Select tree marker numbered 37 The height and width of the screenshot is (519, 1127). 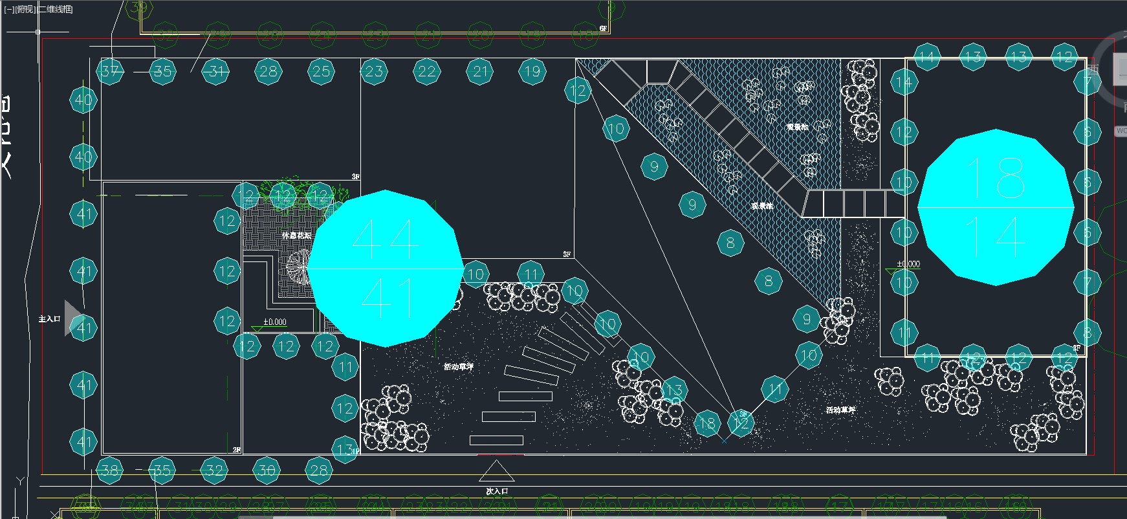[x=110, y=71]
